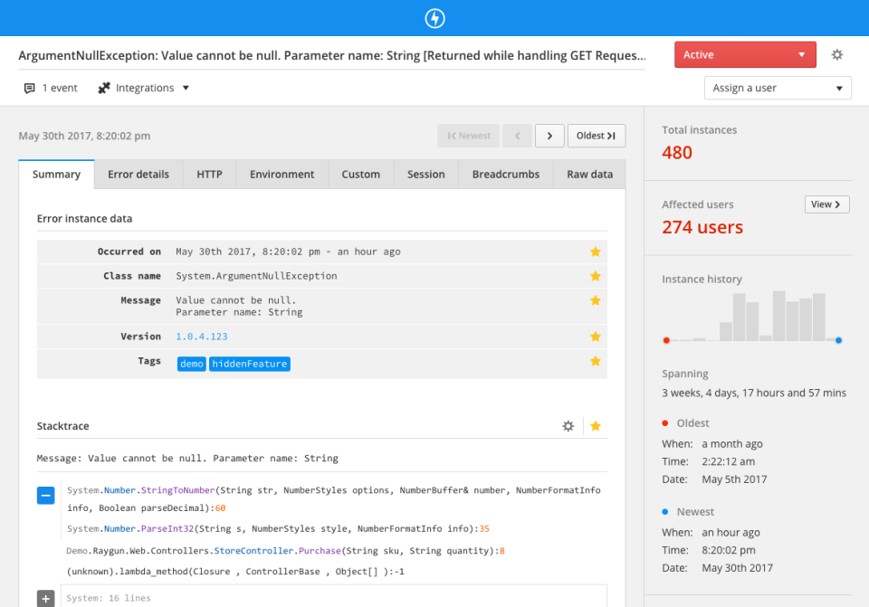Screen dimensions: 869x607
Task: Open the Active status dropdown
Action: pyautogui.click(x=745, y=55)
